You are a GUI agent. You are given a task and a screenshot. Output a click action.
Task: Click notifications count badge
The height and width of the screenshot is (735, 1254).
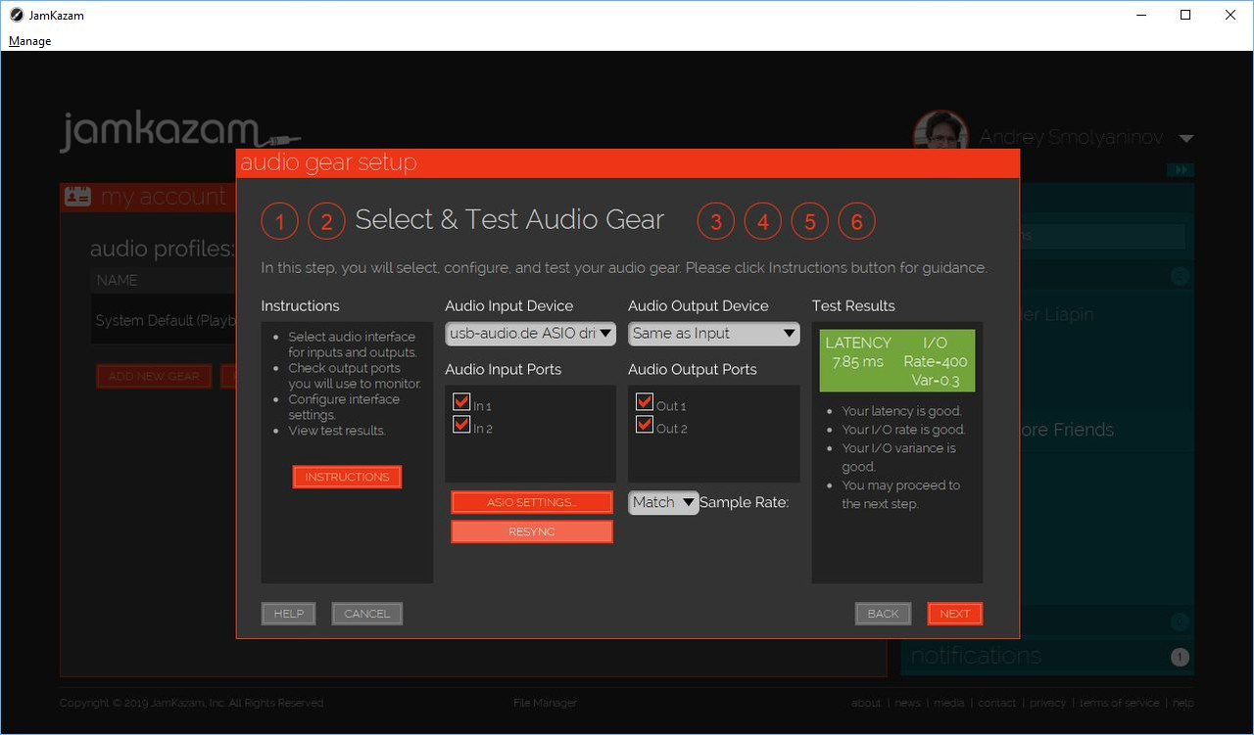coord(1180,657)
